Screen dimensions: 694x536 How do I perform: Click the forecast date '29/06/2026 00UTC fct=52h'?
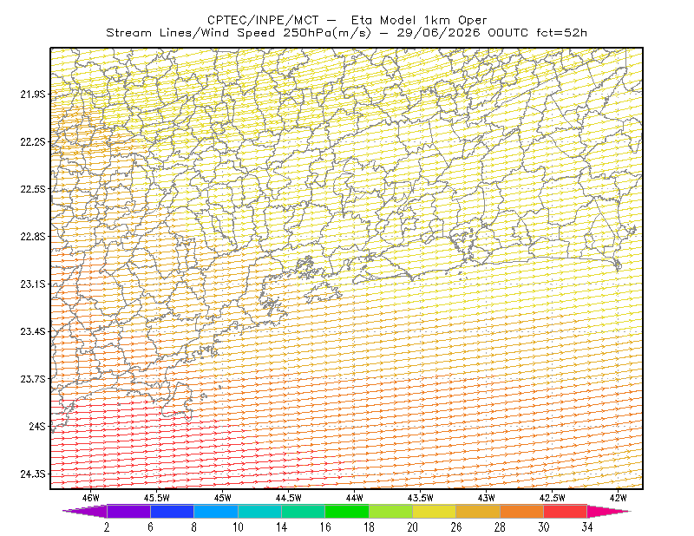coord(492,33)
